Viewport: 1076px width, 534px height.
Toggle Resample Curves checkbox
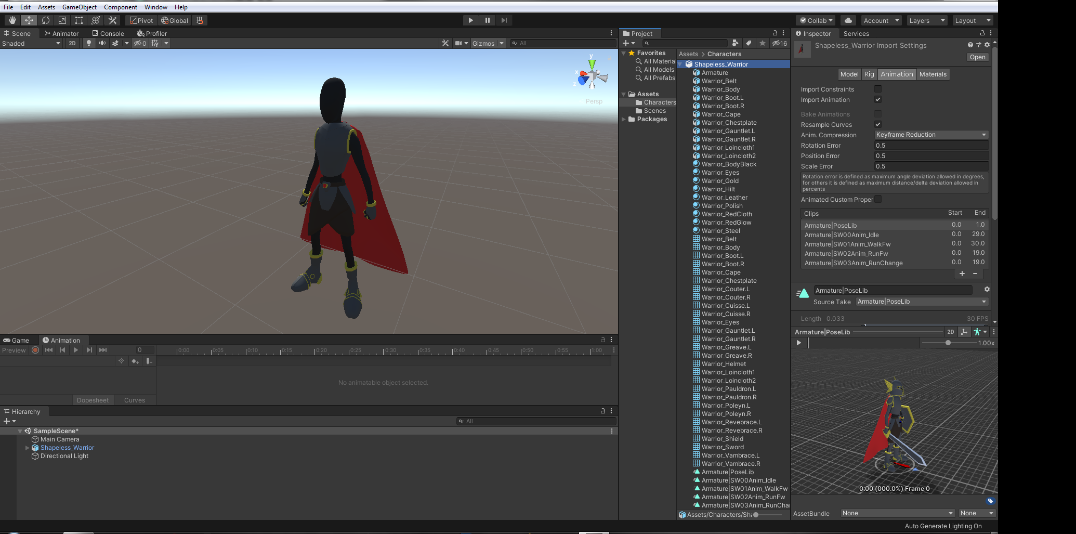(878, 124)
